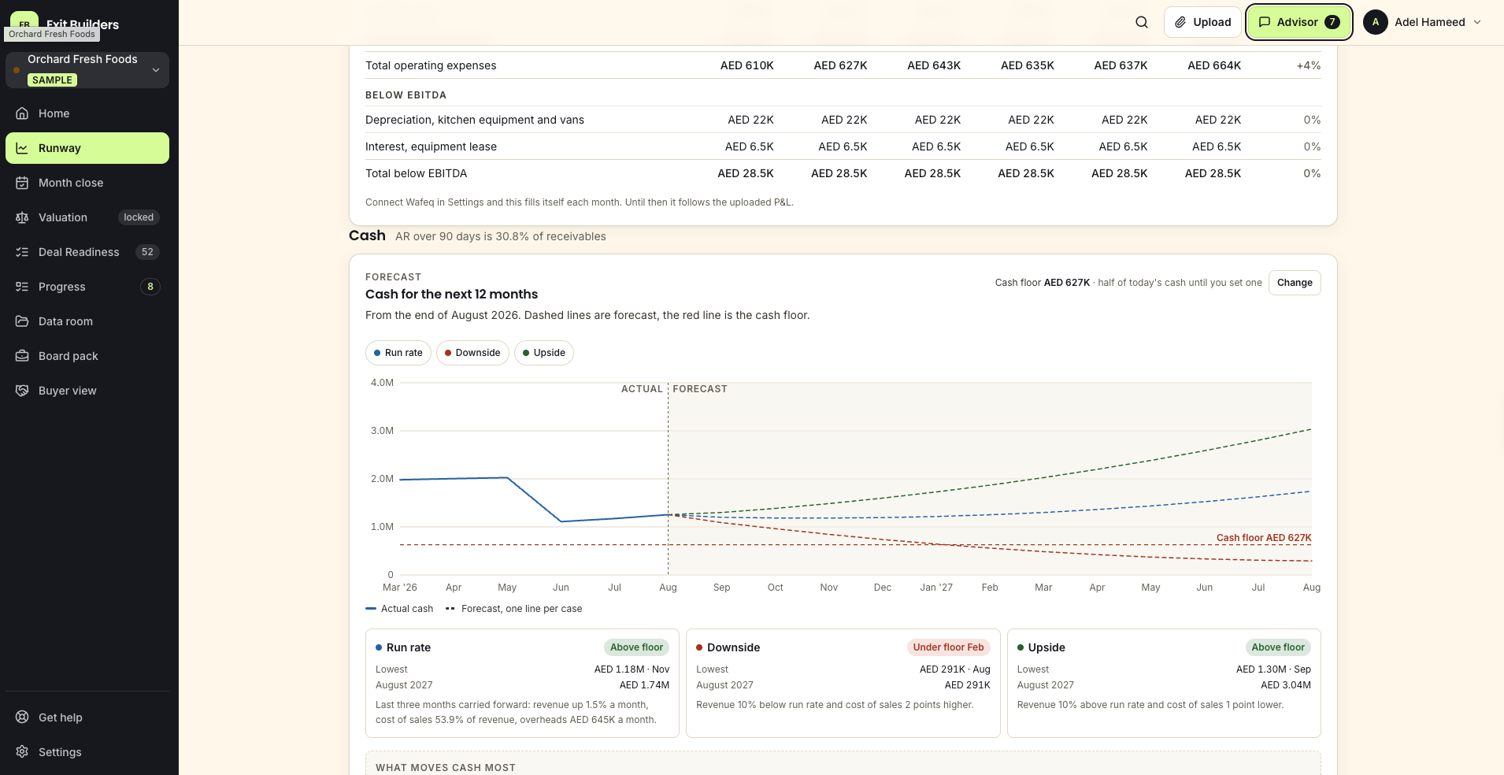This screenshot has width=1504, height=775.
Task: Expand the Orchard Fresh Foods company switcher
Action: (x=87, y=70)
